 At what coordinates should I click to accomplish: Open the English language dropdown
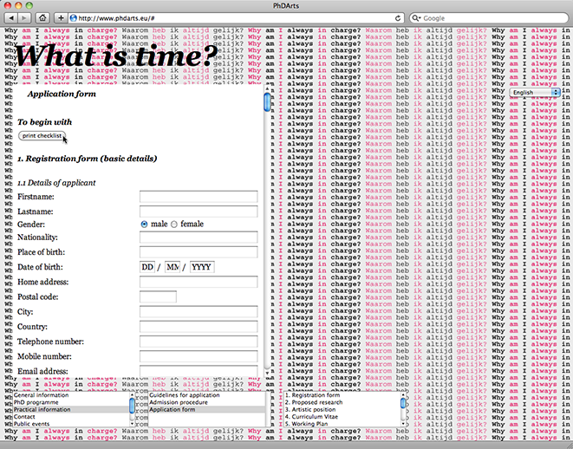coord(535,92)
